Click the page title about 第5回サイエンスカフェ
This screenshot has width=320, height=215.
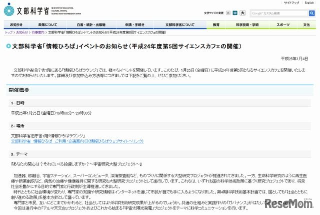[x=126, y=46]
